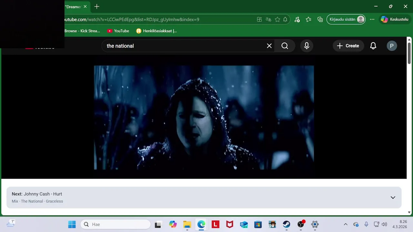The height and width of the screenshot is (232, 413).
Task: Click the taskbar Hae search box
Action: coord(116,224)
